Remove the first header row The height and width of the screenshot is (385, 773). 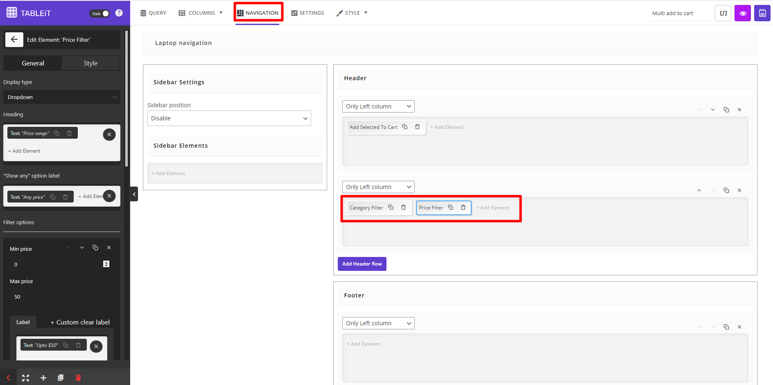pos(739,110)
